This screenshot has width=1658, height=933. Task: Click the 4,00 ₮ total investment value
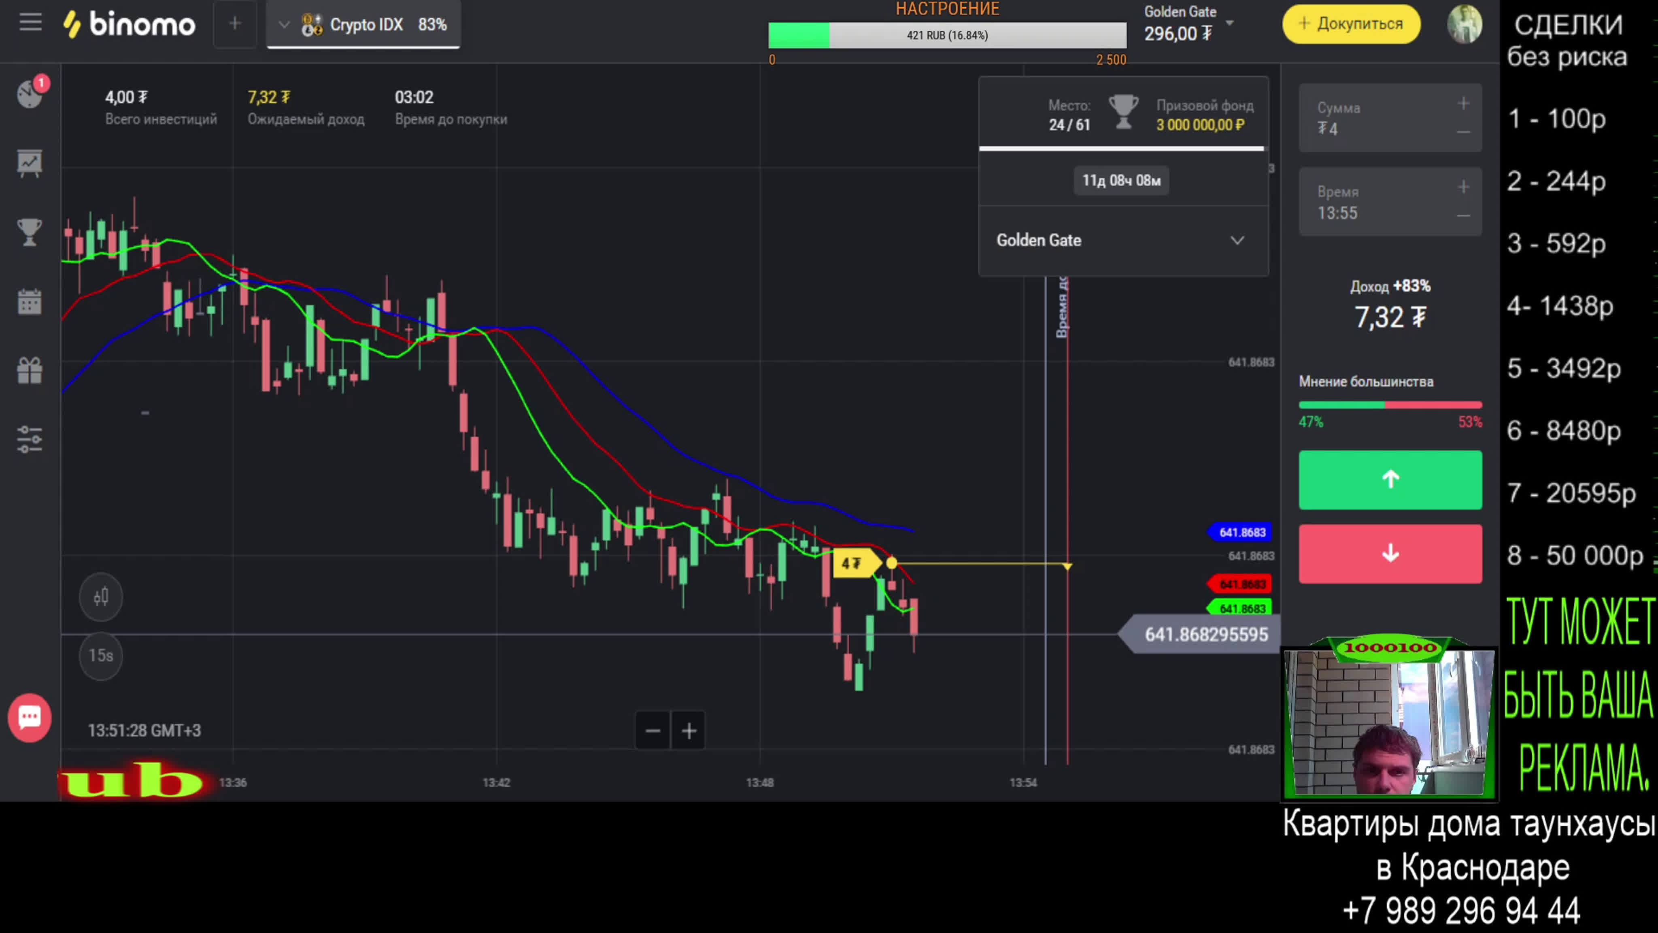click(126, 97)
